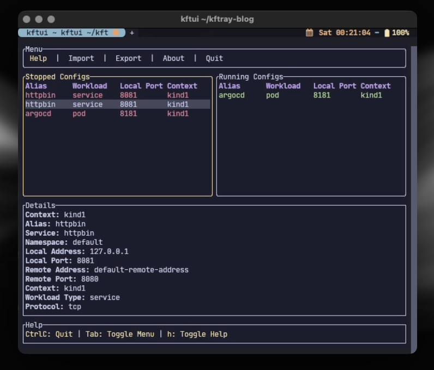Select Import in the menu bar
The height and width of the screenshot is (370, 434).
pyautogui.click(x=81, y=58)
